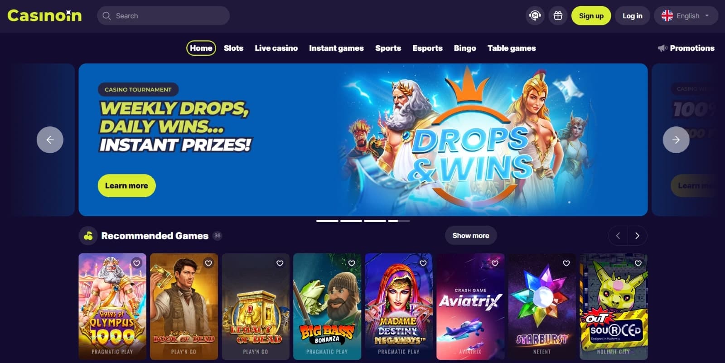
Task: Advance banner with right arrow button
Action: click(676, 140)
